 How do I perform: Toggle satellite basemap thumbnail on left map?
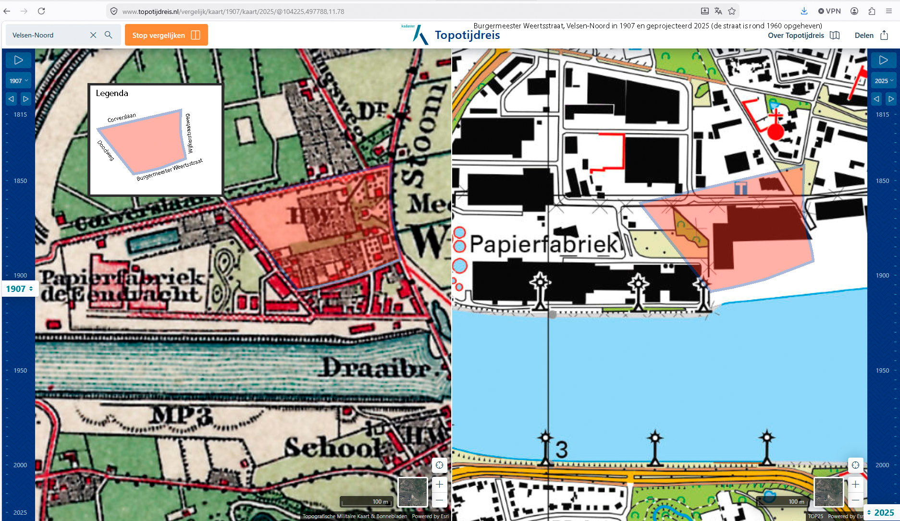click(412, 492)
